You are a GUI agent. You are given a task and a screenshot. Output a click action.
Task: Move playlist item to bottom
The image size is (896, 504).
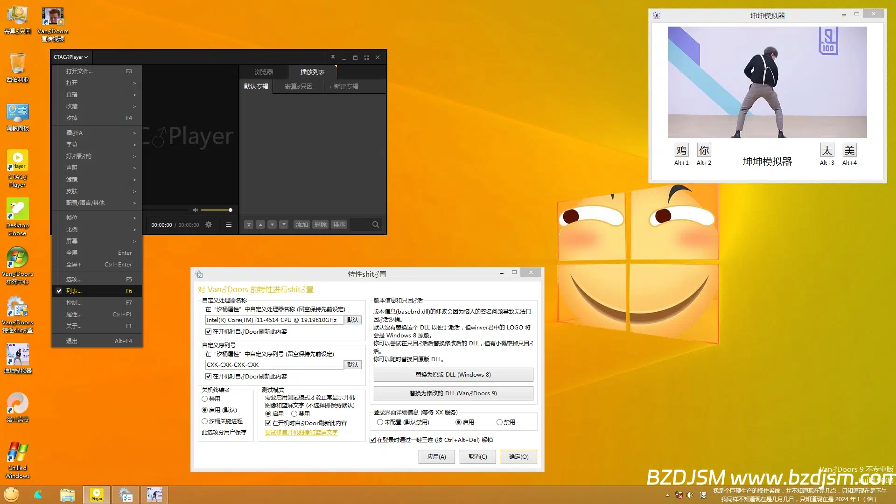tap(284, 224)
